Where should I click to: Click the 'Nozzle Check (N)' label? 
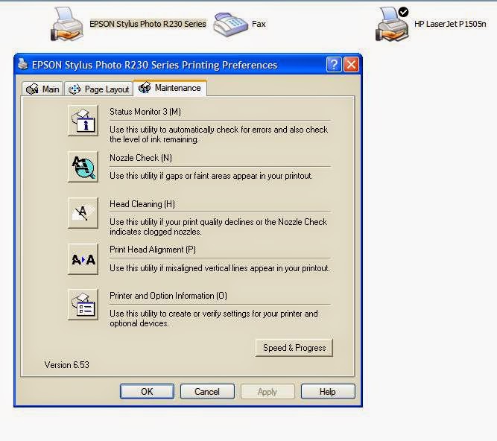[141, 158]
